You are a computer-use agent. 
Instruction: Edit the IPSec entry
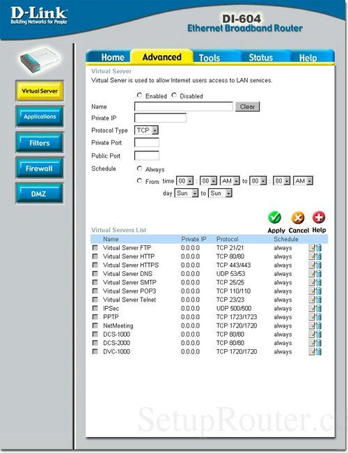pos(312,309)
